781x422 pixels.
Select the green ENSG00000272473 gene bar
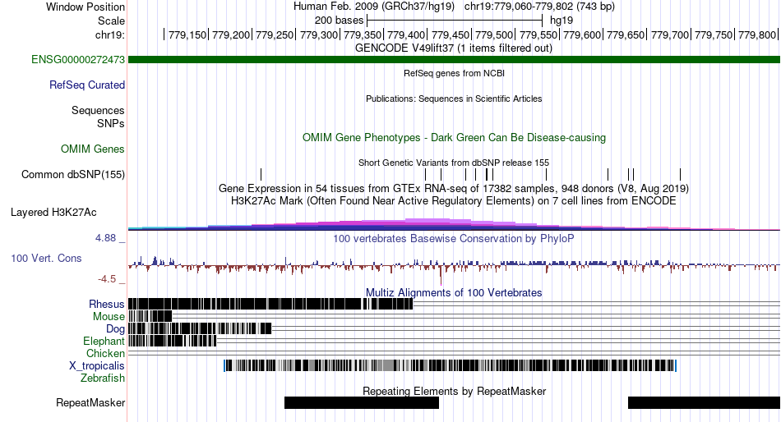(x=454, y=59)
